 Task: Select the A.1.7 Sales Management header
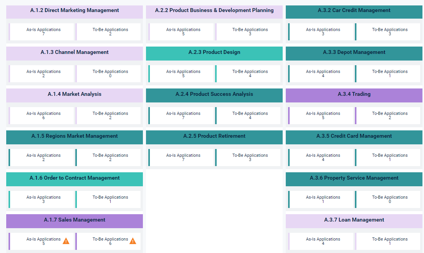(75, 220)
